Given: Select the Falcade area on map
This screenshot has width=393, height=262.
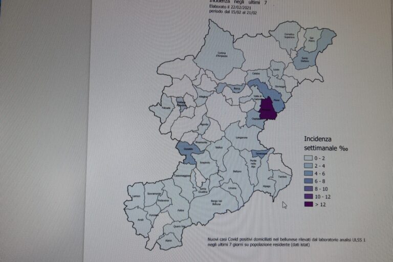Looking at the screenshot, I should click(x=162, y=108).
